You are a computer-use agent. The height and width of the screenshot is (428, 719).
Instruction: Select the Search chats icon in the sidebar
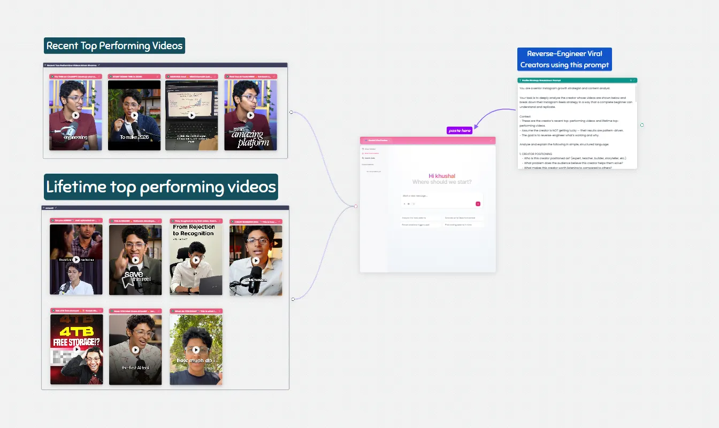369,158
